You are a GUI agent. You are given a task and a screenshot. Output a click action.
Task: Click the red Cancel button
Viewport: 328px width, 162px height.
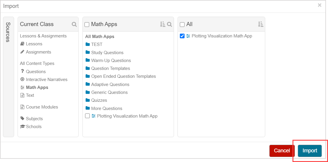coord(282,151)
